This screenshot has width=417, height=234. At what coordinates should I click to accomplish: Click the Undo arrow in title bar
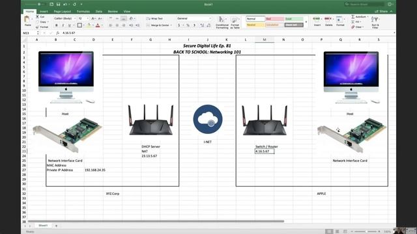click(65, 5)
